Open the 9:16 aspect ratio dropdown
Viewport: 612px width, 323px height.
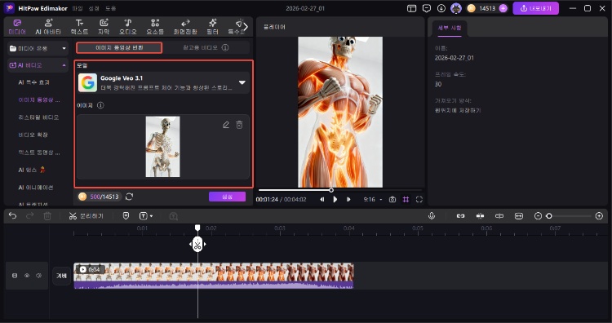point(373,199)
